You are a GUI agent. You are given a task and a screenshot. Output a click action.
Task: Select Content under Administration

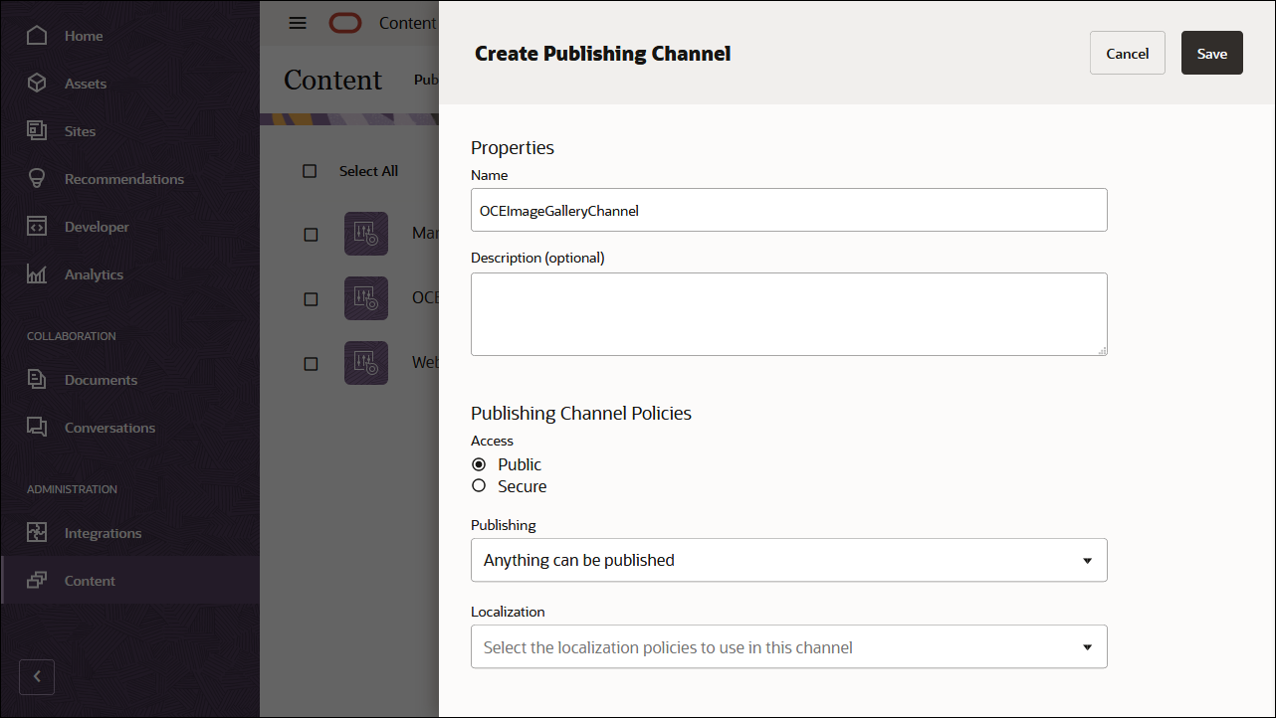click(x=90, y=580)
